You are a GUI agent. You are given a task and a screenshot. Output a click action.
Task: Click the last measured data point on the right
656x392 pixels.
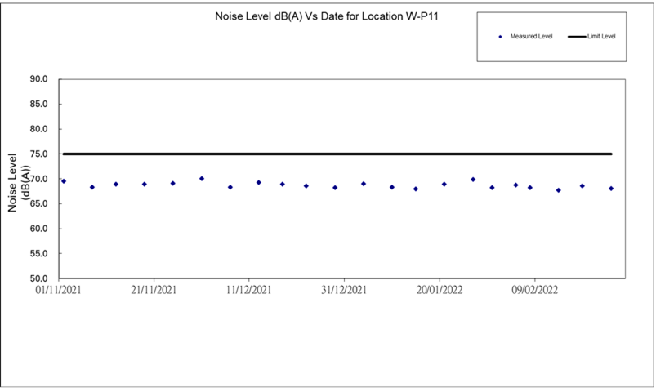[x=611, y=189]
